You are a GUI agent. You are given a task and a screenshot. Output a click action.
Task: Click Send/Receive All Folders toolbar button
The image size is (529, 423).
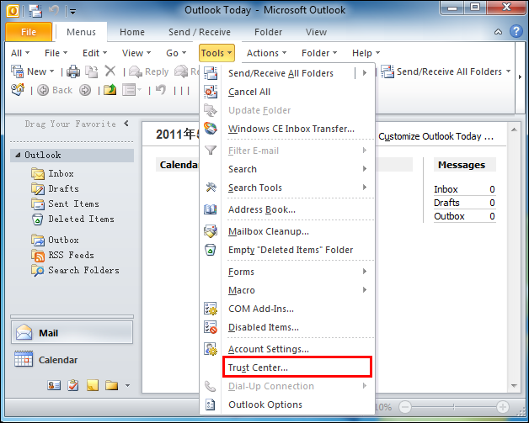(x=446, y=71)
